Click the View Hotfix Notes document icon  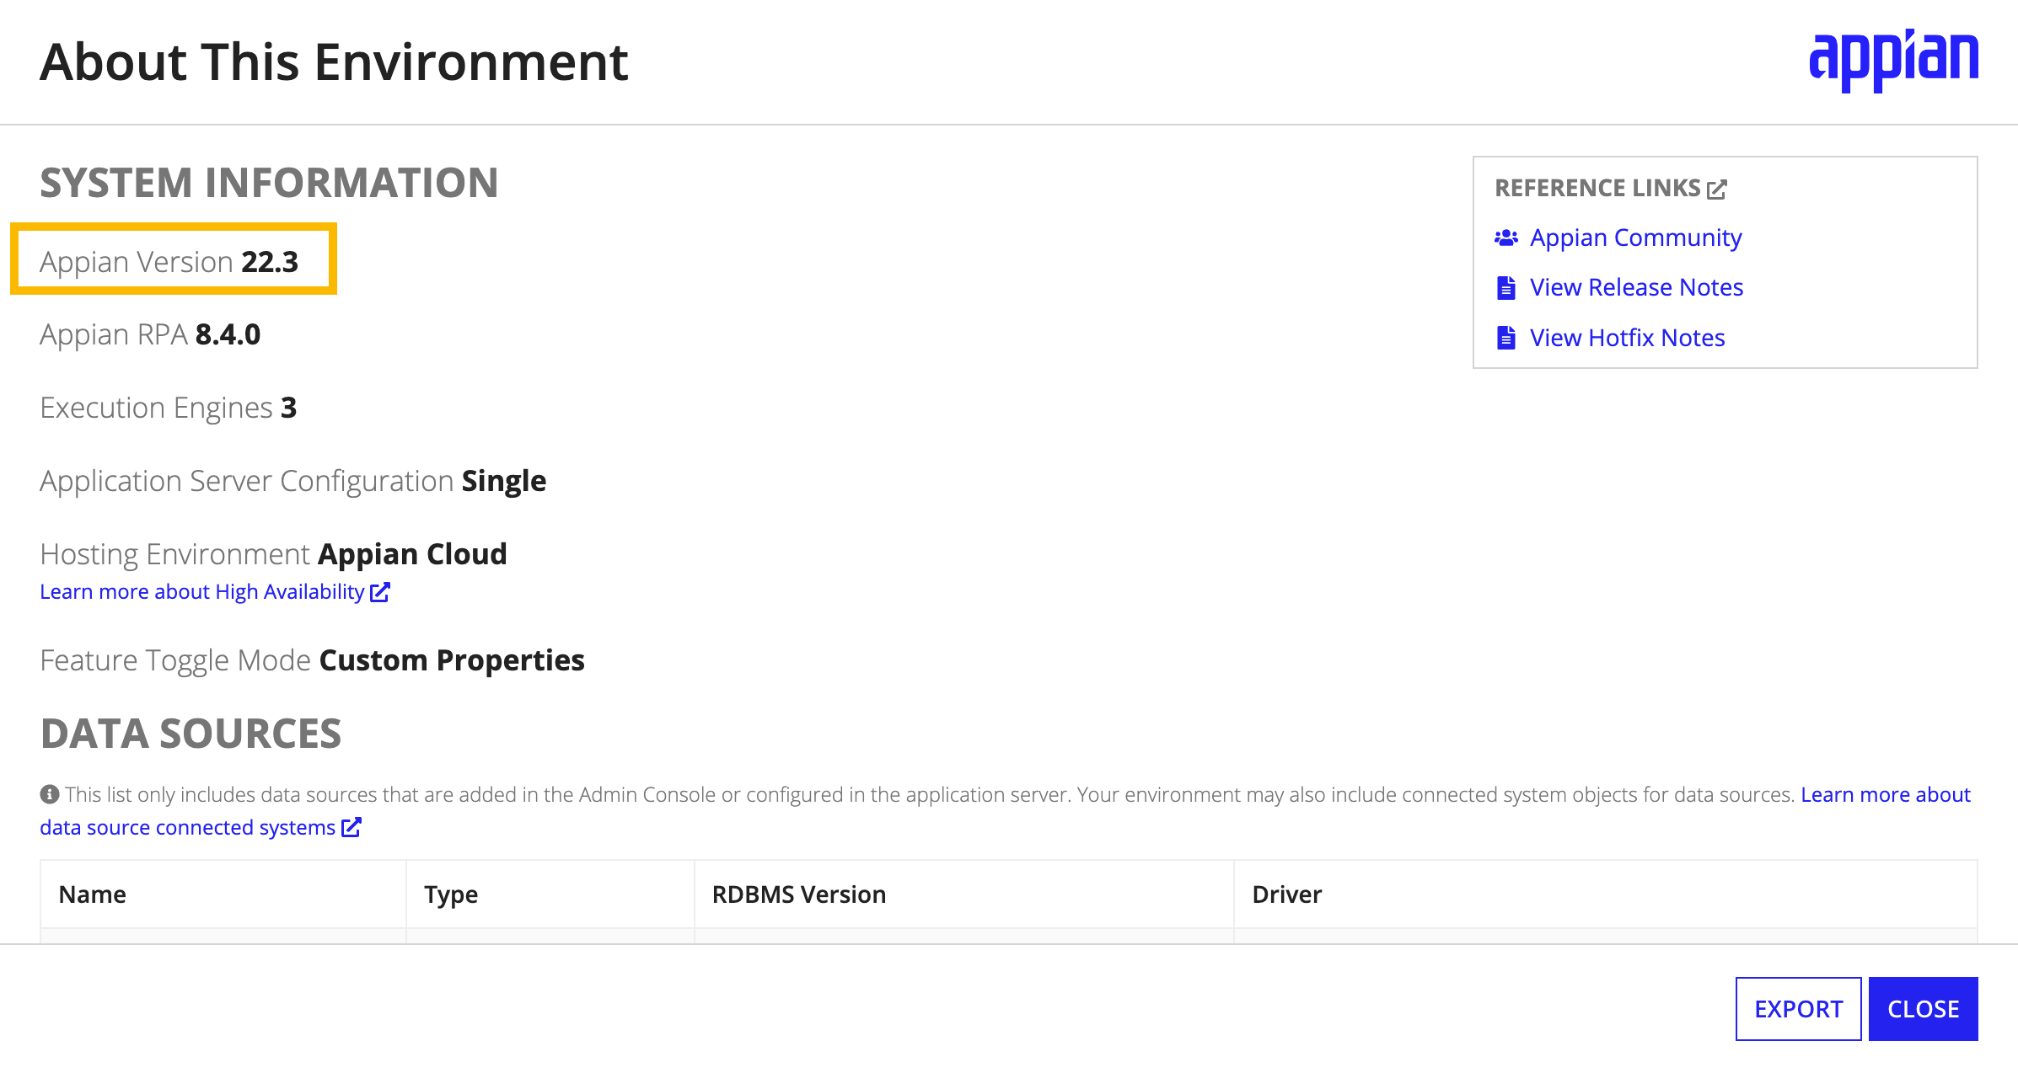1505,337
